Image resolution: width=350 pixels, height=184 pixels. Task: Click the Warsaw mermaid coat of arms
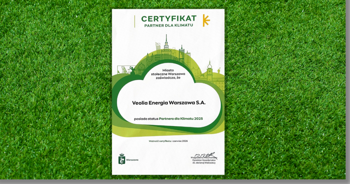(122, 159)
